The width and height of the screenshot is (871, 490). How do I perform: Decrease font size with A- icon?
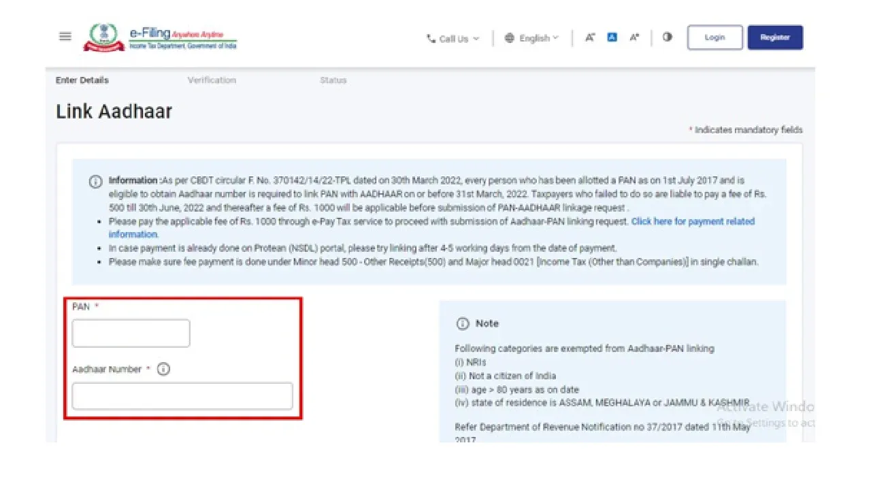click(x=590, y=38)
